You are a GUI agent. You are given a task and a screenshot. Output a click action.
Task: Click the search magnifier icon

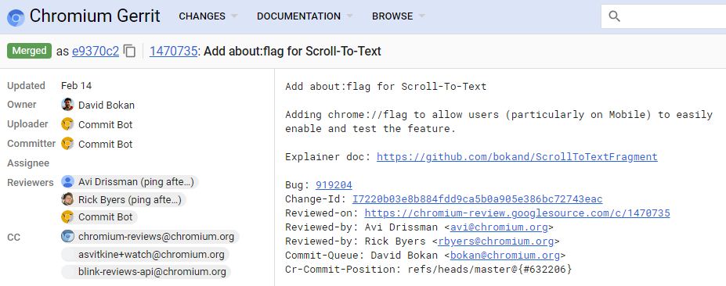[x=614, y=16]
